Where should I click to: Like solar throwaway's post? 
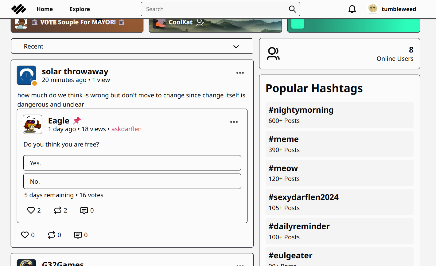tap(25, 235)
